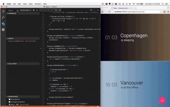Click the debug Step Out button

[x=52, y=10]
